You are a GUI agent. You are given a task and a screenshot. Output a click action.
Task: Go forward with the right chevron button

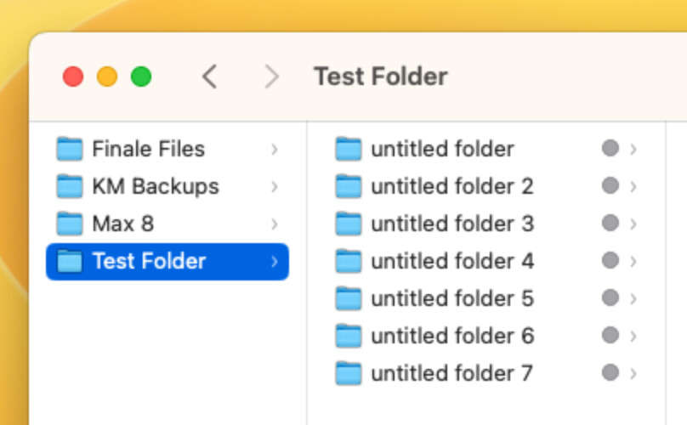[272, 76]
